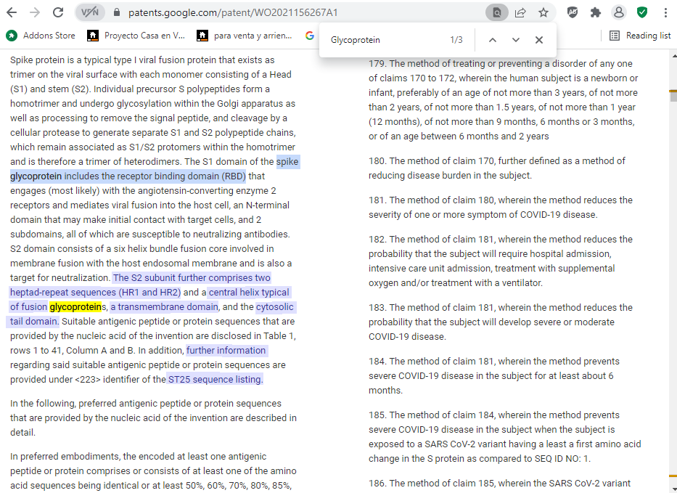
Task: Click the padlock site info icon
Action: click(115, 12)
